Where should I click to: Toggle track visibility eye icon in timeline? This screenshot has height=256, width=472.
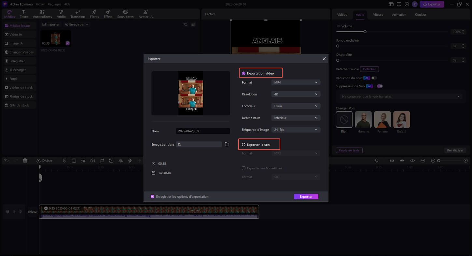[x=14, y=212]
